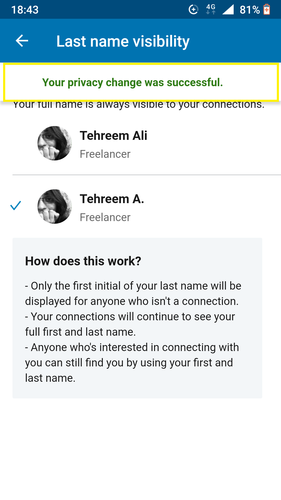Tap the connections continue to see text
This screenshot has height=500, width=281.
coord(130,324)
